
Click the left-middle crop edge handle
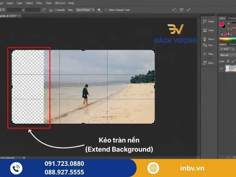point(12,87)
